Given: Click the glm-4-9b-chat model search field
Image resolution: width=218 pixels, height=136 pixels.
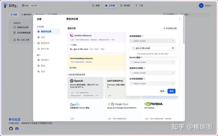Looking at the screenshot, I should pos(153,48).
